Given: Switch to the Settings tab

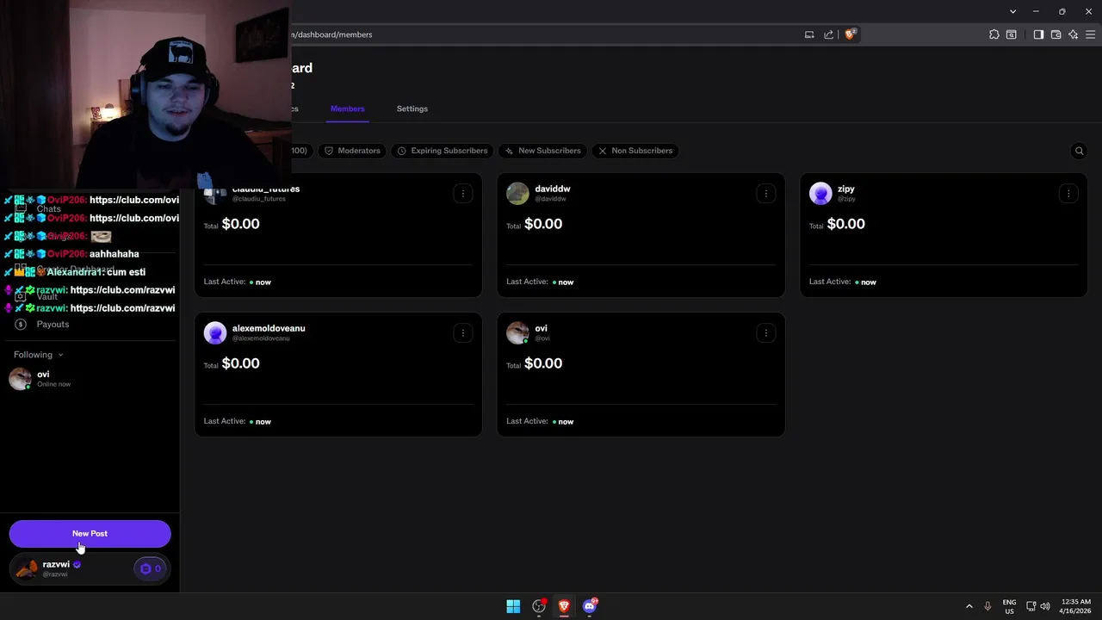Looking at the screenshot, I should 412,108.
